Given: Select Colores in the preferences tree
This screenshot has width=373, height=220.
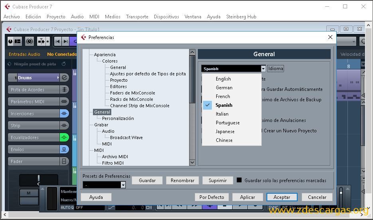Looking at the screenshot, I should point(110,61).
